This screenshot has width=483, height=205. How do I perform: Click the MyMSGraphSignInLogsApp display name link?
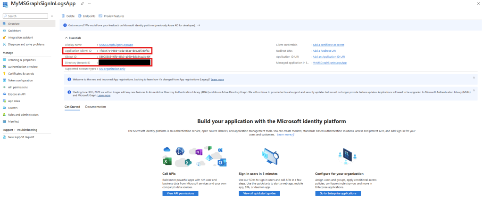[116, 45]
